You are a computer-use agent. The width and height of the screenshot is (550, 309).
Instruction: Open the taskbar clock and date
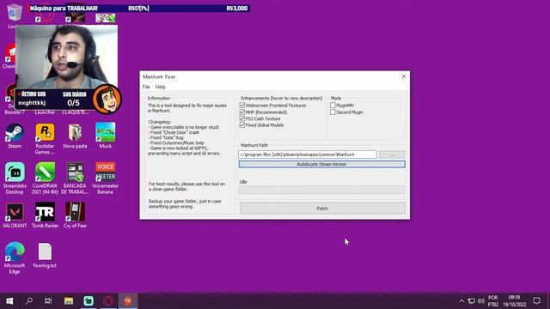514,301
